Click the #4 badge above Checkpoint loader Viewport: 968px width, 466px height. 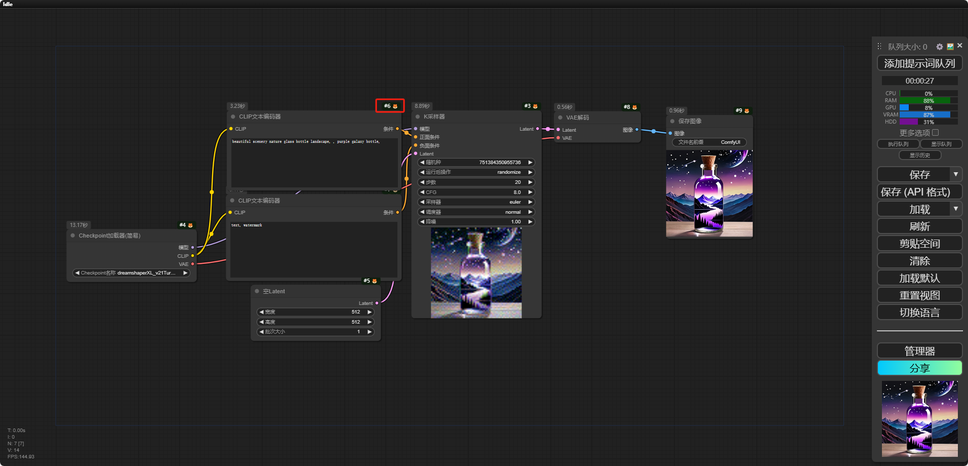point(186,225)
